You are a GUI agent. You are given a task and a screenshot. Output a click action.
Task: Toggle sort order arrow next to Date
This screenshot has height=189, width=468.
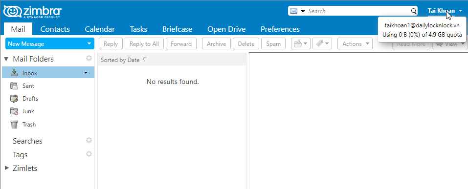[145, 59]
